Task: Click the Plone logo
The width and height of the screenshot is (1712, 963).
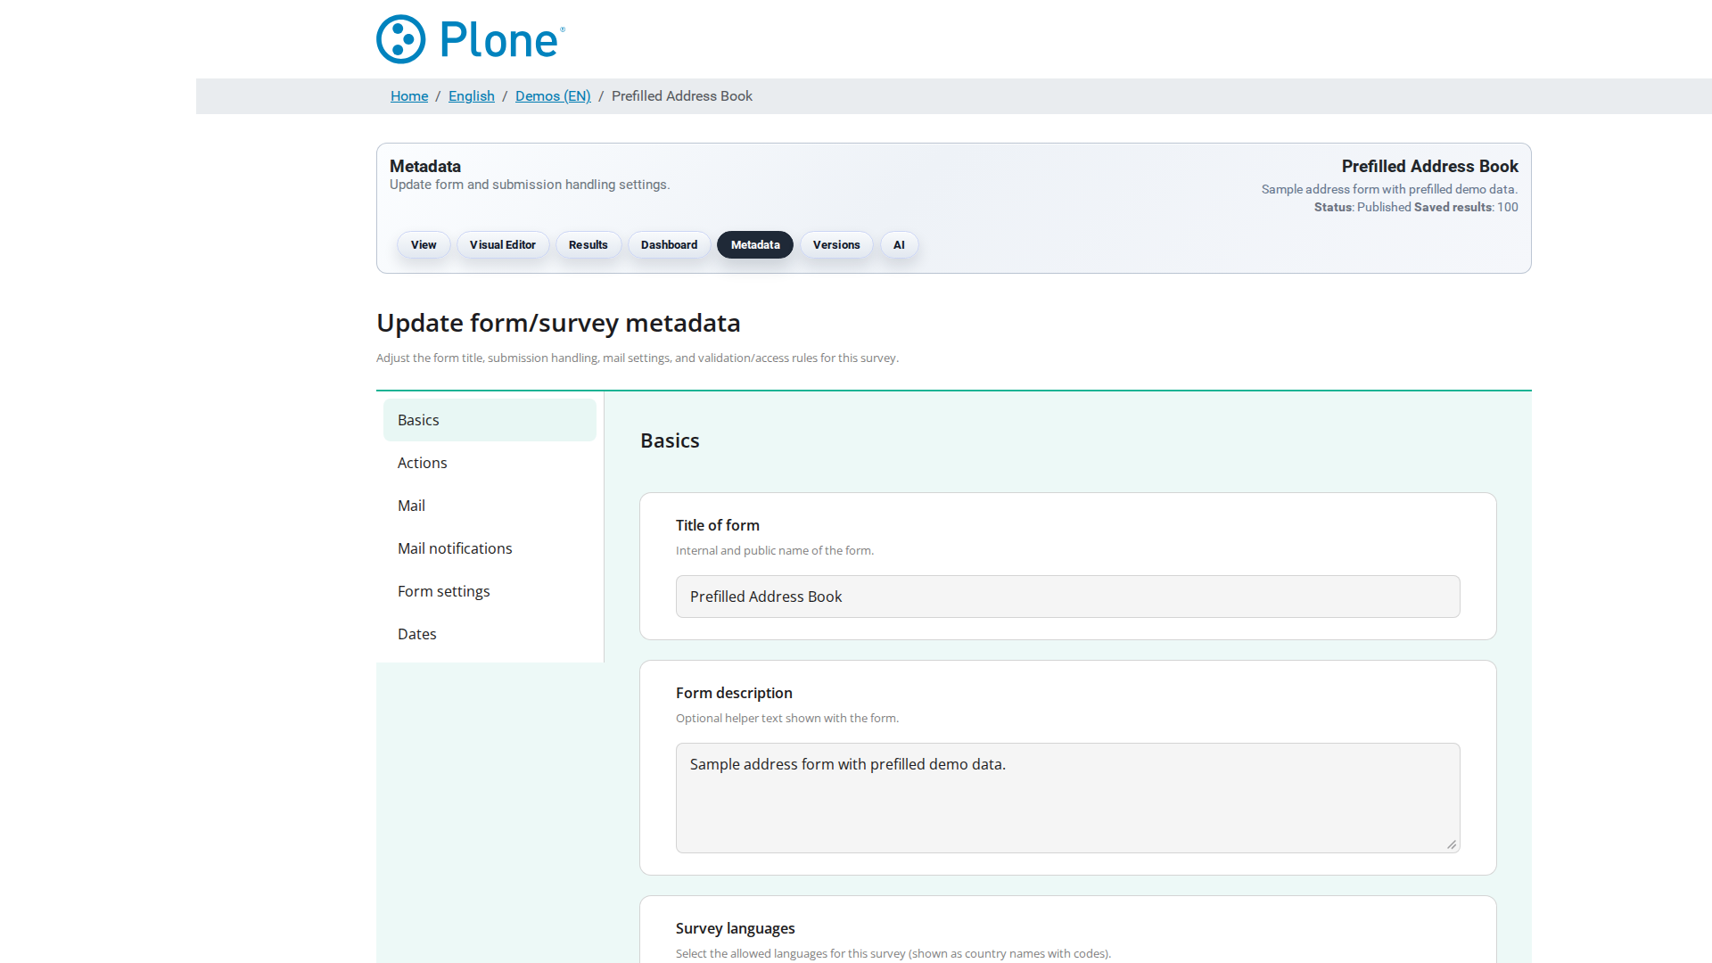Action: (471, 39)
